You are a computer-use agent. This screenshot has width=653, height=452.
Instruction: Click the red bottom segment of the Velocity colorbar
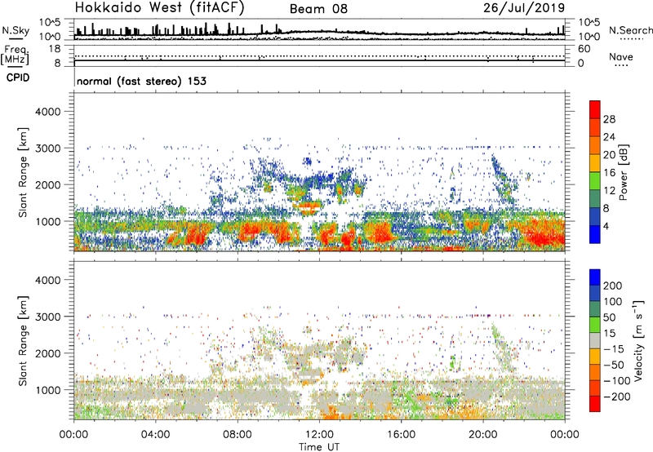coord(595,404)
